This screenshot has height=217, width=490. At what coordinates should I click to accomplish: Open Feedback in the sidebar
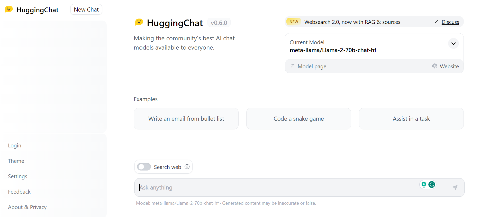pyautogui.click(x=19, y=192)
